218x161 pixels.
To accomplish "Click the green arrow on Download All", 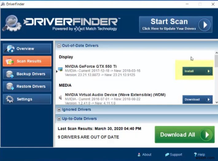I will 207,135.
